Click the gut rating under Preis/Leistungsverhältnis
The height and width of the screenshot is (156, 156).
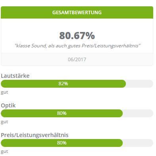coord(4,152)
